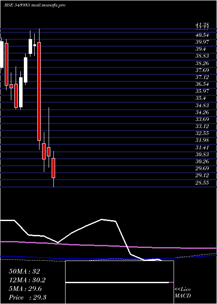
Task: Click the '5MA : 29.6' indicator text
Action: point(25,289)
